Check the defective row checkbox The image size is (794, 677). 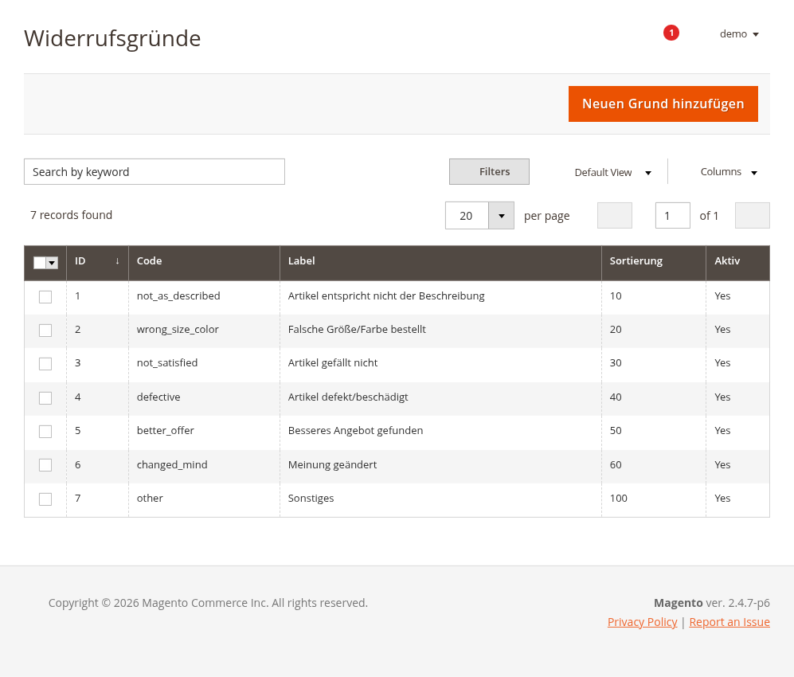pos(45,398)
